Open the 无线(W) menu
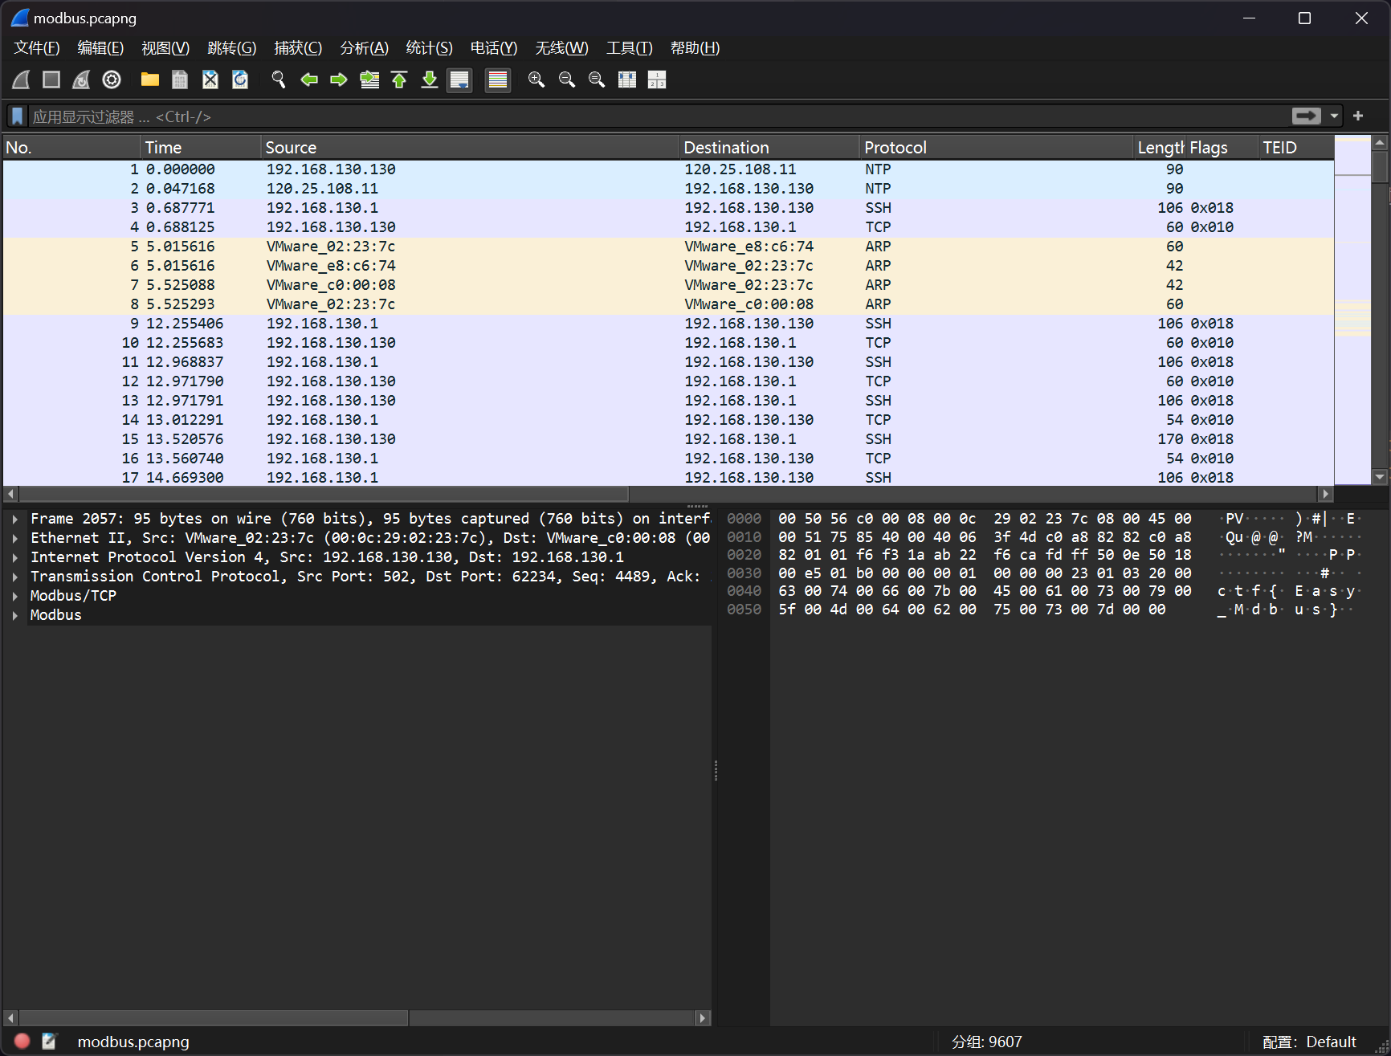This screenshot has height=1056, width=1391. [562, 48]
